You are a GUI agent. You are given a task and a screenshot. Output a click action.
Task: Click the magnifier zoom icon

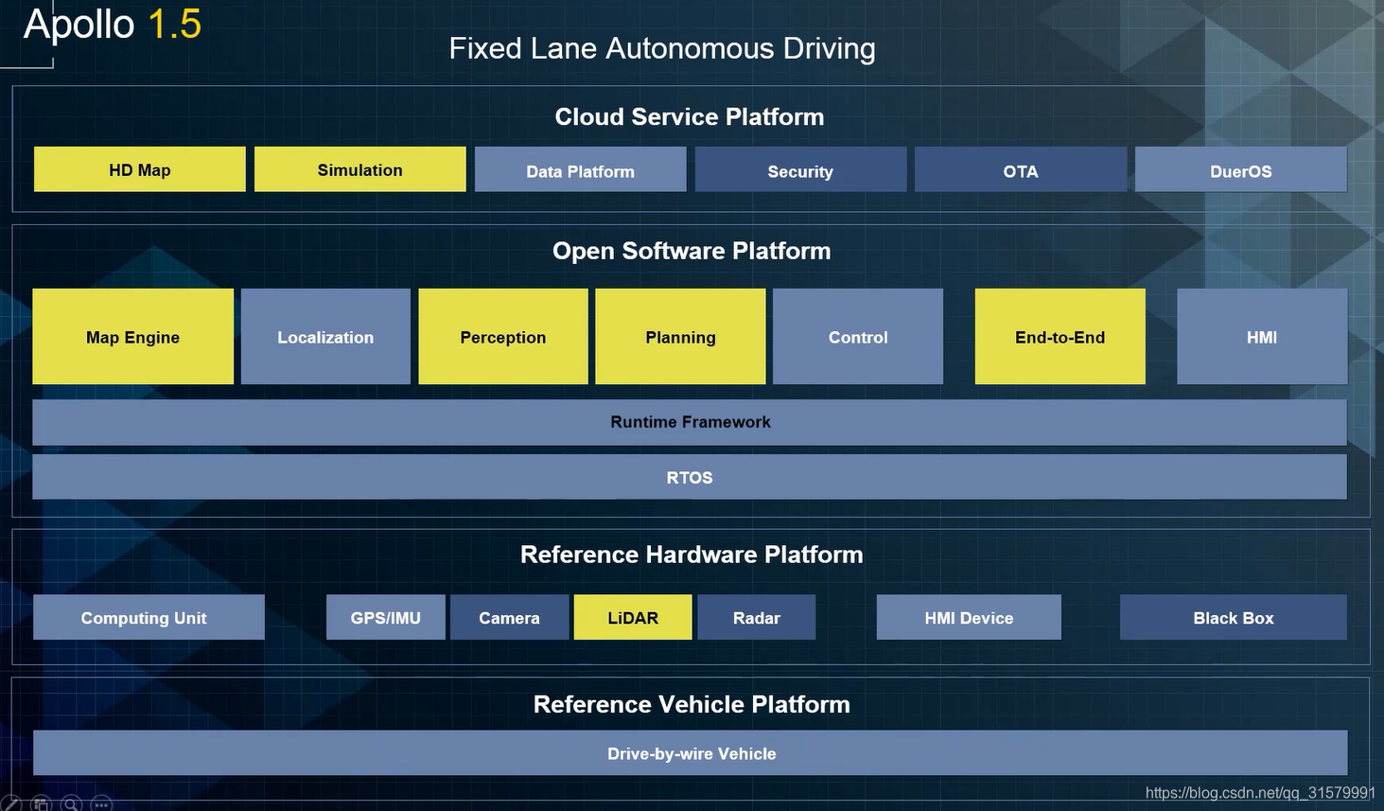coord(71,804)
